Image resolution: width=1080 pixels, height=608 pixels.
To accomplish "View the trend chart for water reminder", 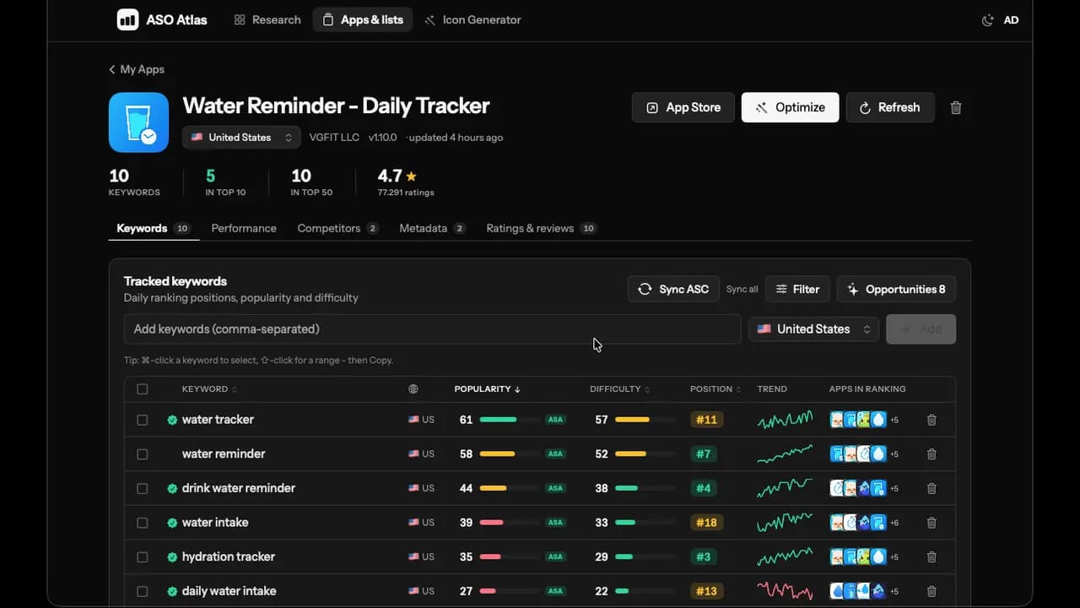I will [x=785, y=454].
